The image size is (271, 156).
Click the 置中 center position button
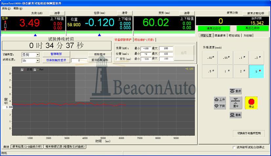point(236,103)
